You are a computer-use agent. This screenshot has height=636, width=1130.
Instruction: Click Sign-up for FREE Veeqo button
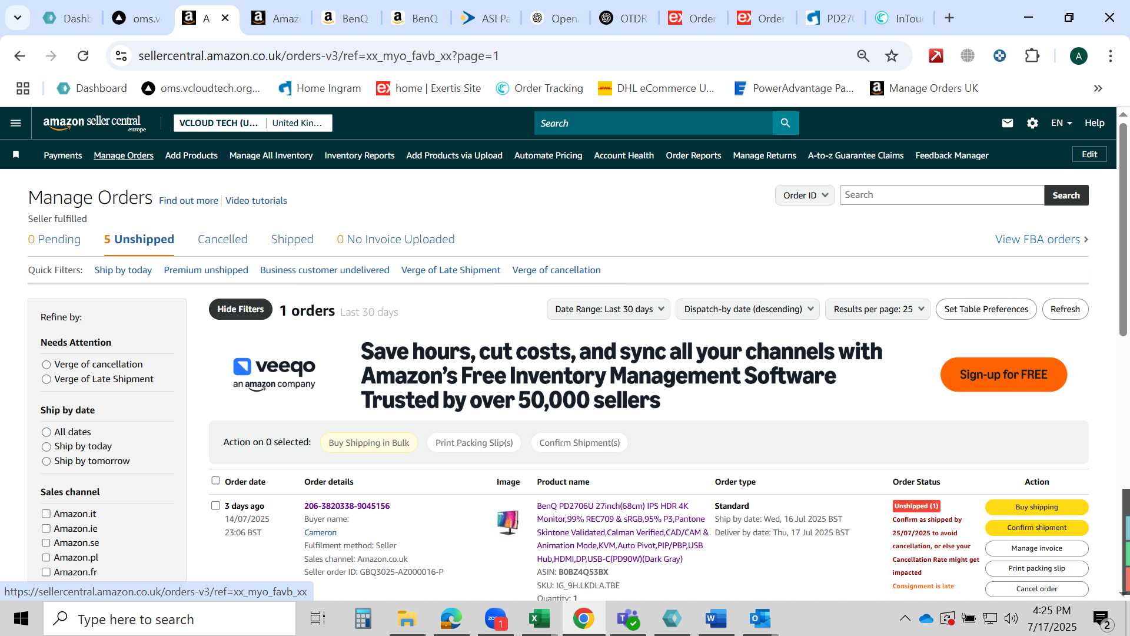(x=1003, y=375)
